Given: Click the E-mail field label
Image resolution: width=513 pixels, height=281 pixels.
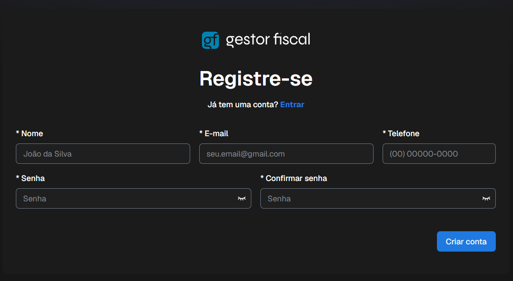Looking at the screenshot, I should (216, 133).
